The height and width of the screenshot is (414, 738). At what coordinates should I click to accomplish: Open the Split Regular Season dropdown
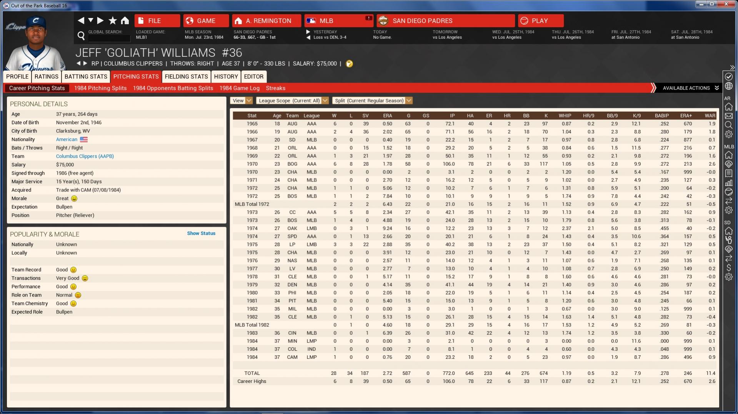[372, 101]
